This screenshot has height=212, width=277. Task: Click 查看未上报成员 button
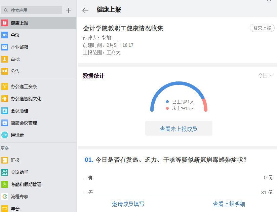click(179, 129)
